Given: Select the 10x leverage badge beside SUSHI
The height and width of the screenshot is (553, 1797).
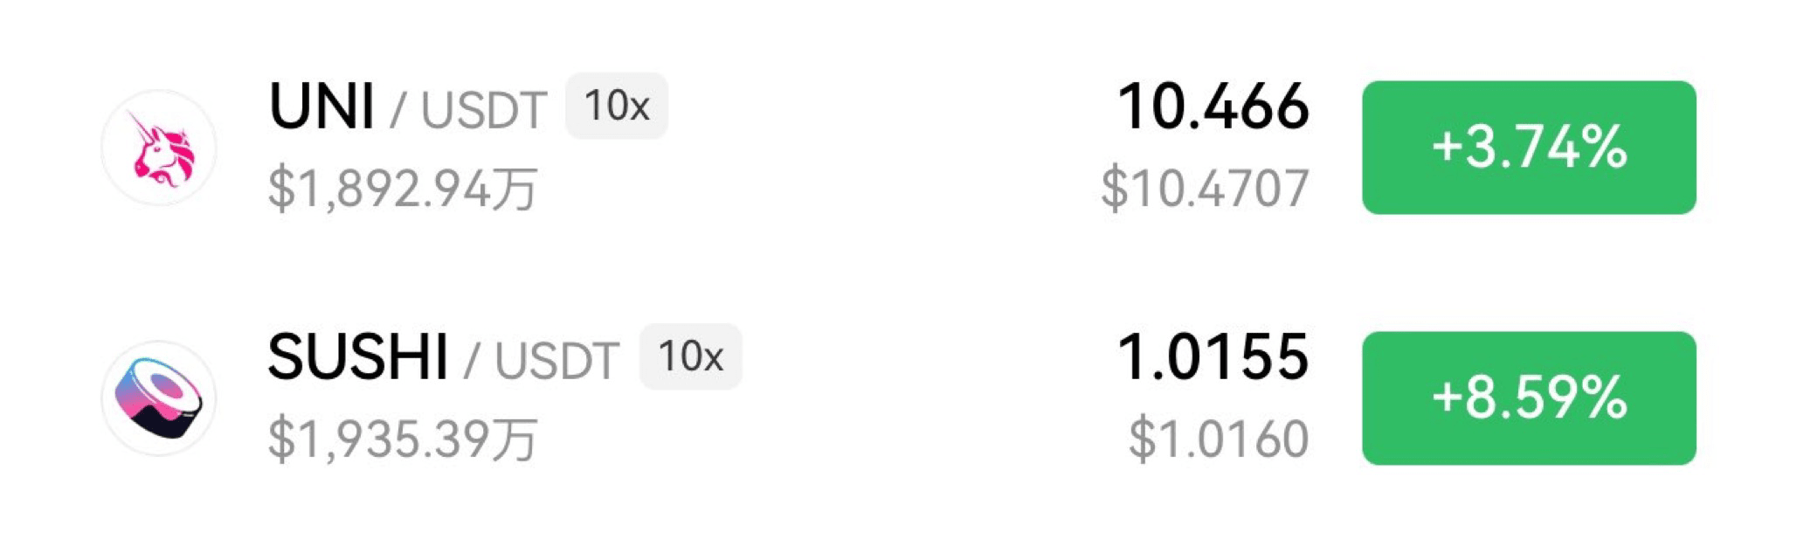Looking at the screenshot, I should click(691, 356).
